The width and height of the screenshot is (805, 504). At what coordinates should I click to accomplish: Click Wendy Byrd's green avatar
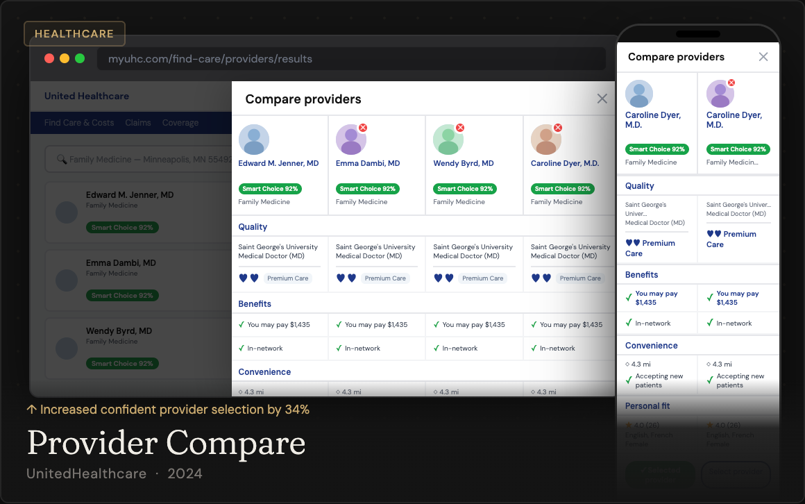[448, 140]
